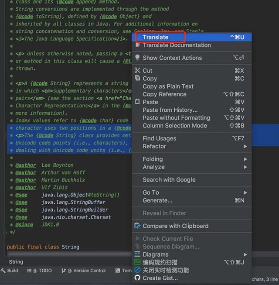
Task: Choose Search with Google
Action: point(169,180)
